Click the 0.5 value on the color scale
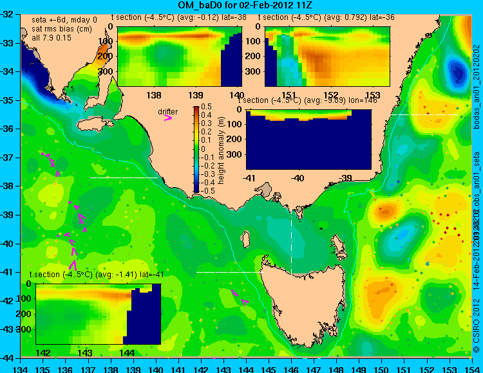 [x=206, y=107]
